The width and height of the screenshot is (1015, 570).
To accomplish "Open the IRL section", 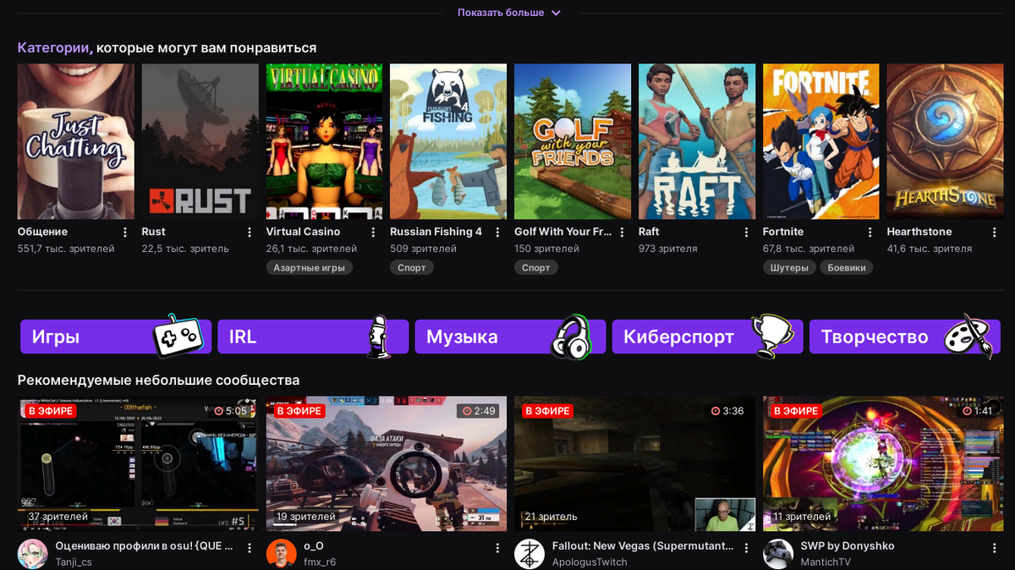I will [x=313, y=337].
